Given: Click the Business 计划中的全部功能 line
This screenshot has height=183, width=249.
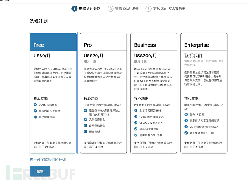Looking at the screenshot, I should tap(204, 107).
